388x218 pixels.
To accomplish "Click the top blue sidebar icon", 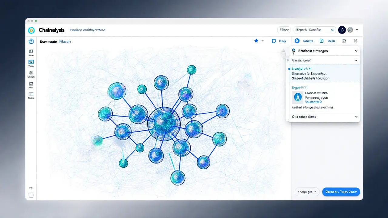I will [31, 41].
